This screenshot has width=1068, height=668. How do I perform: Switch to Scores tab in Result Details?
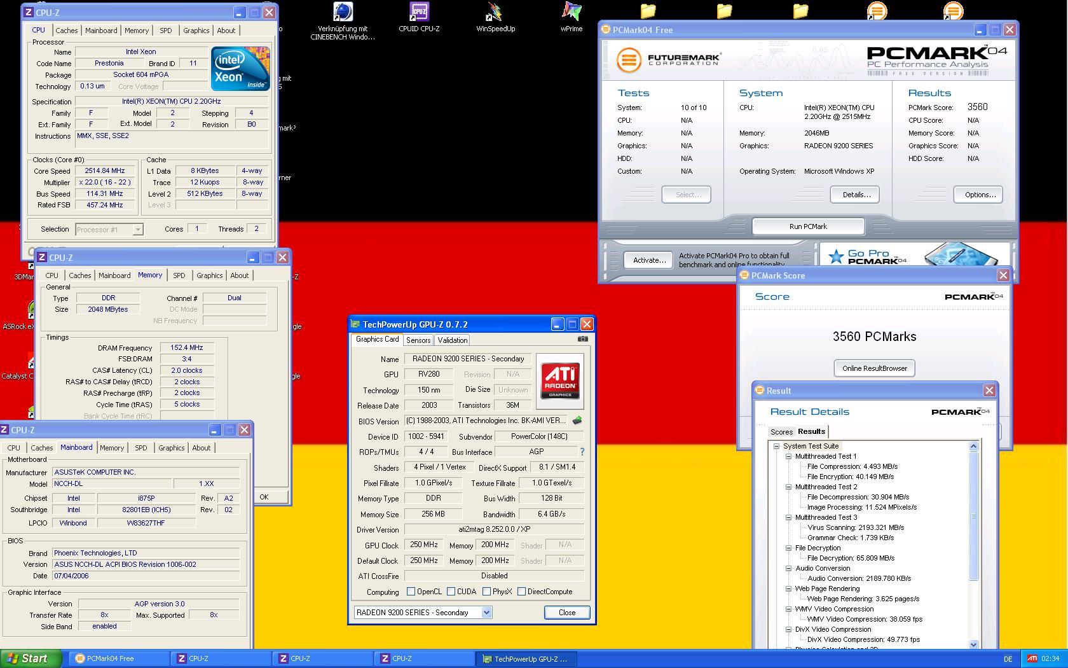coord(781,432)
